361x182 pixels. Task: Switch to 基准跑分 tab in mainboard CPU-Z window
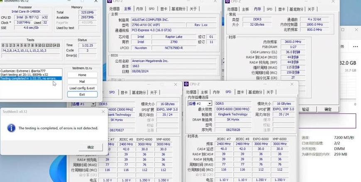pos(179,9)
